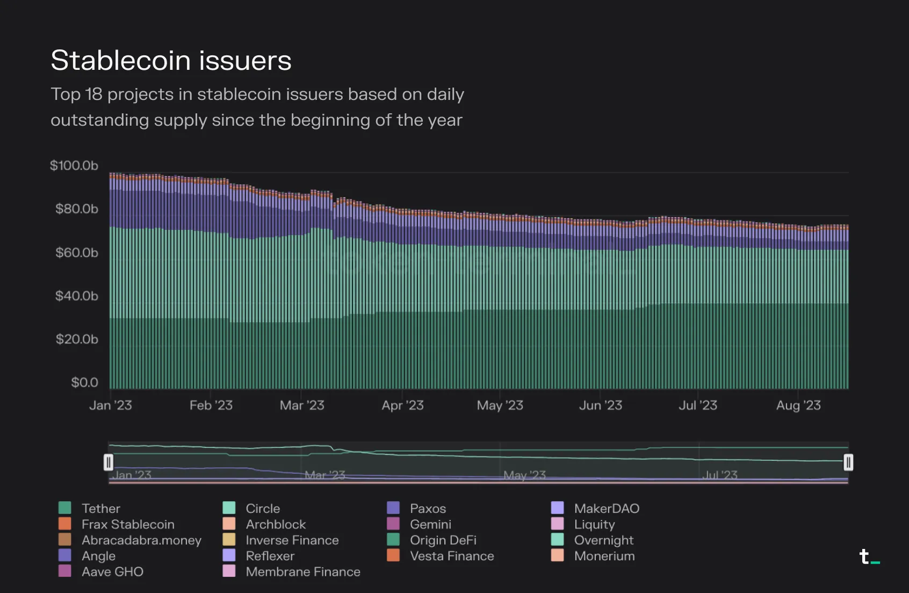The width and height of the screenshot is (909, 593).
Task: Click the Apr '23 x-axis label
Action: [403, 406]
